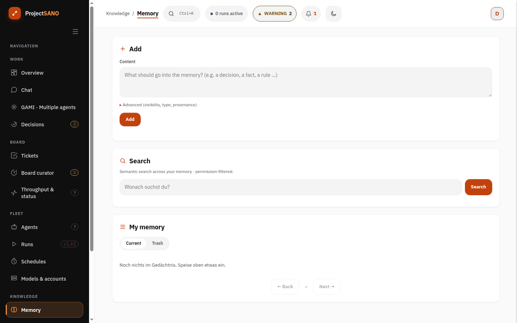Click the Memory breadcrumb title
Viewport: 517px width, 323px height.
coord(148,14)
